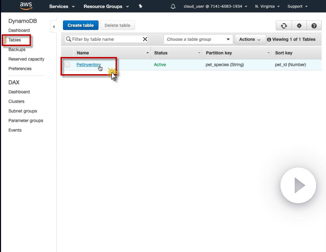Open Subnet groups page

tap(23, 111)
